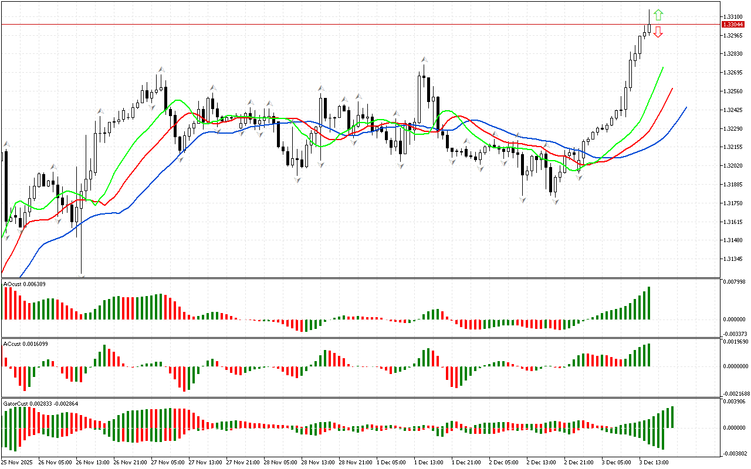
Task: Click the GatorCust indicator label
Action: pyautogui.click(x=40, y=404)
